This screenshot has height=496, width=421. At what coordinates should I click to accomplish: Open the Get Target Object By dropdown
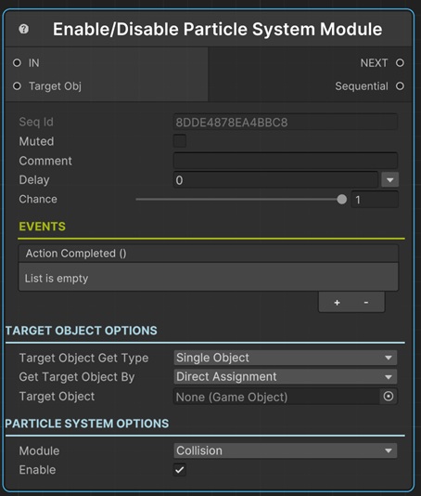[x=286, y=377]
